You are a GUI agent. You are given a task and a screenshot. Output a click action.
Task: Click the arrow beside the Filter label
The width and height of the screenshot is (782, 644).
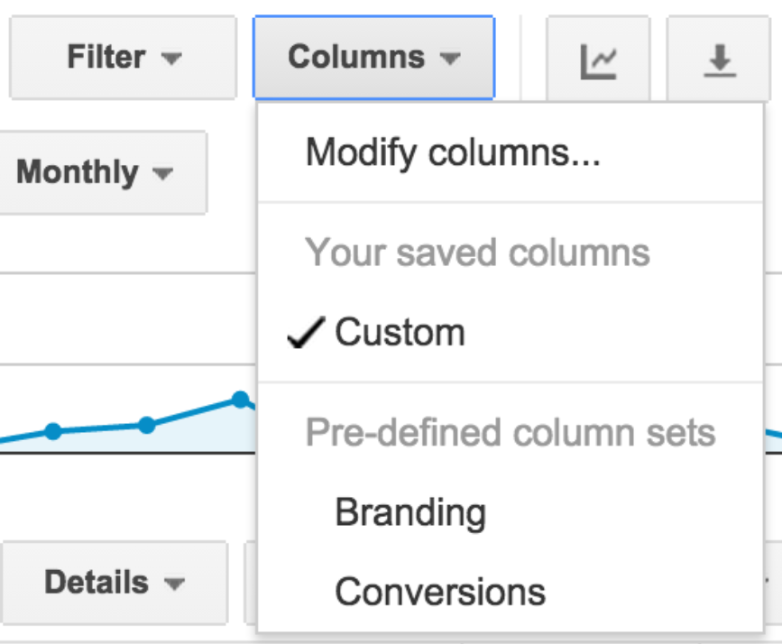pos(171,59)
